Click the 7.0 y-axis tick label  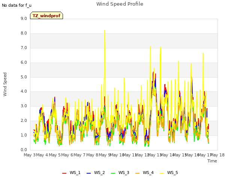click(x=24, y=48)
